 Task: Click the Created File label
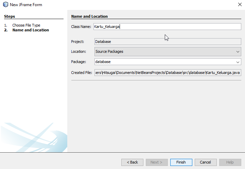82,73
